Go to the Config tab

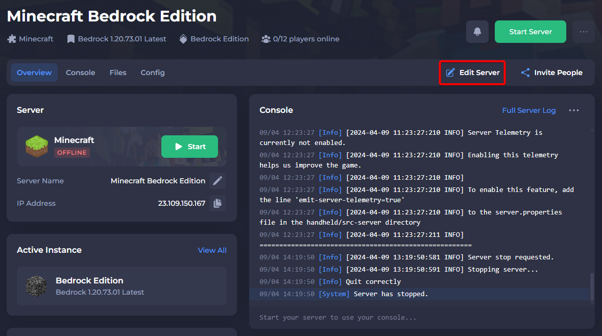[x=153, y=73]
